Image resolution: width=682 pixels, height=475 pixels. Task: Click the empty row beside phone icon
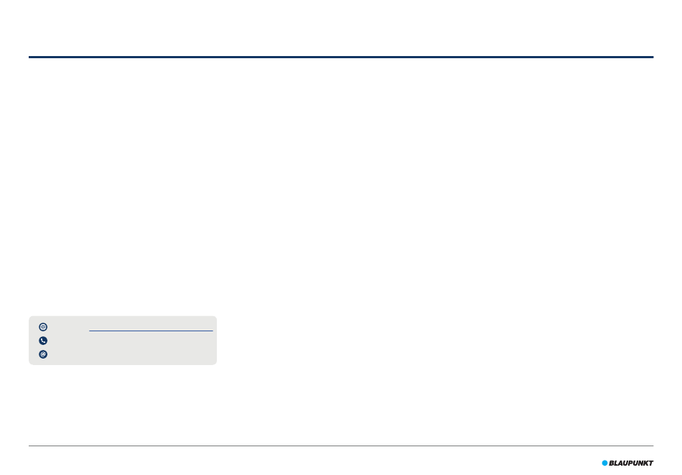tap(131, 341)
